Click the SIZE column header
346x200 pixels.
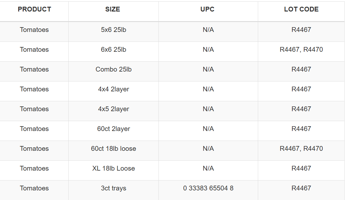point(112,9)
